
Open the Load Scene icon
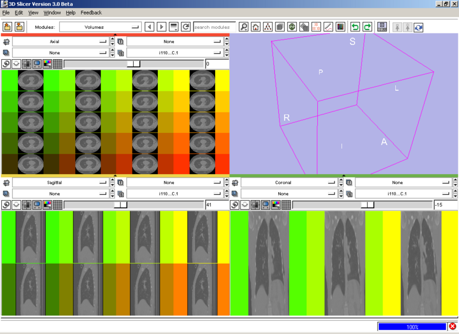point(8,25)
